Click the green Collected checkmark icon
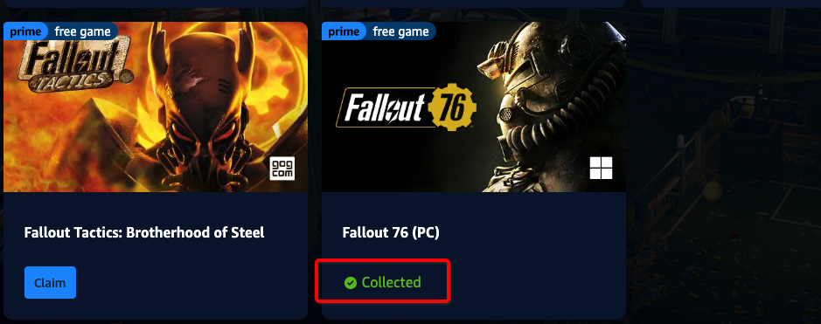Screen dimensions: 821x324 [351, 283]
